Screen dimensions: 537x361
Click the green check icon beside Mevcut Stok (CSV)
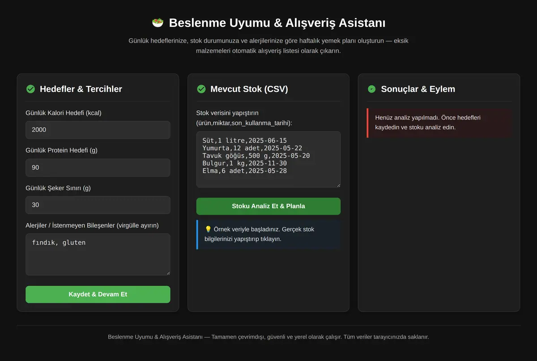pos(201,89)
